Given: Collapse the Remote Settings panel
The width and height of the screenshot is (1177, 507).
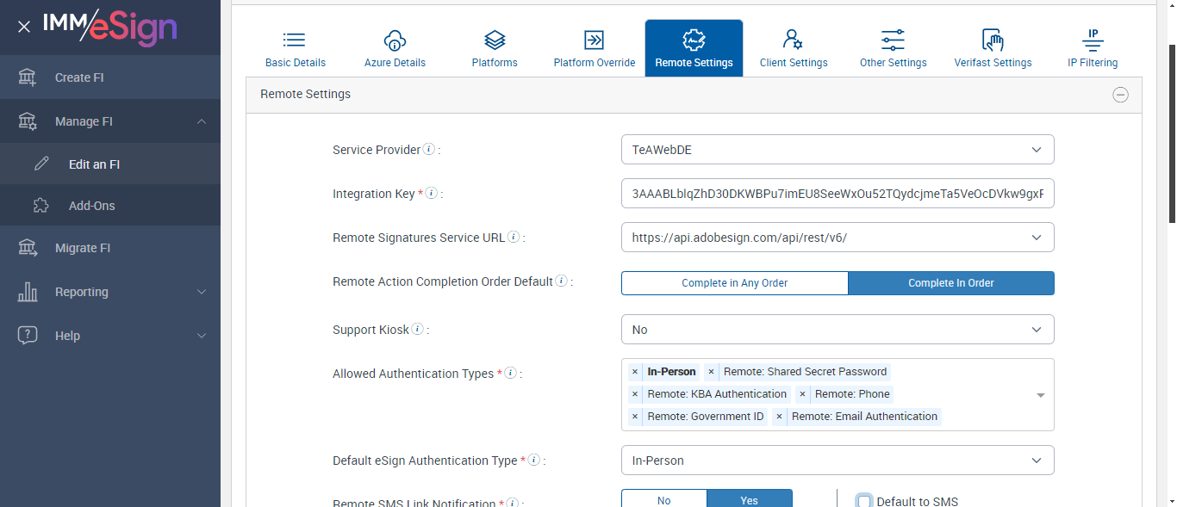Looking at the screenshot, I should [1120, 95].
